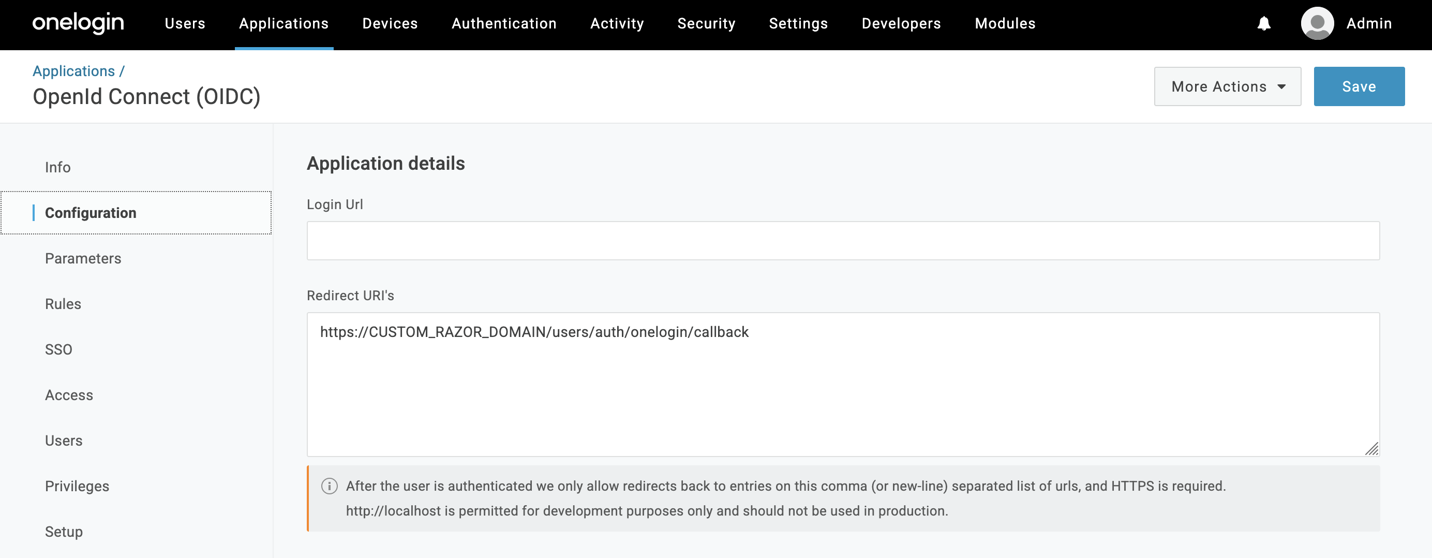Open the Security menu
Image resolution: width=1432 pixels, height=558 pixels.
[706, 23]
